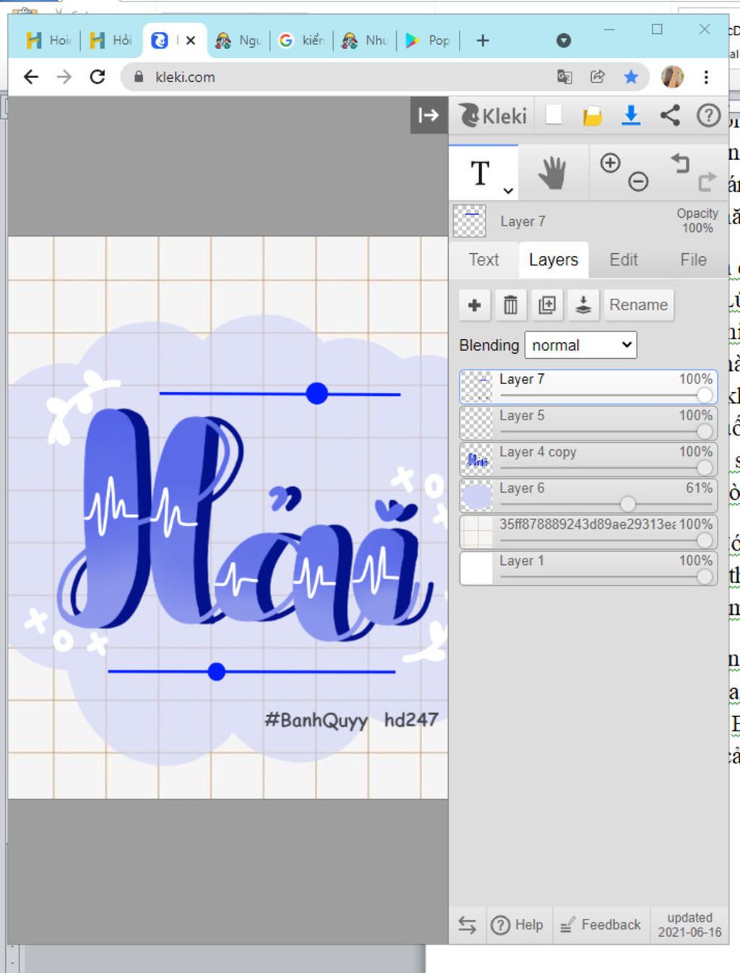Click Layer 1 opacity slider handle

[x=705, y=577]
